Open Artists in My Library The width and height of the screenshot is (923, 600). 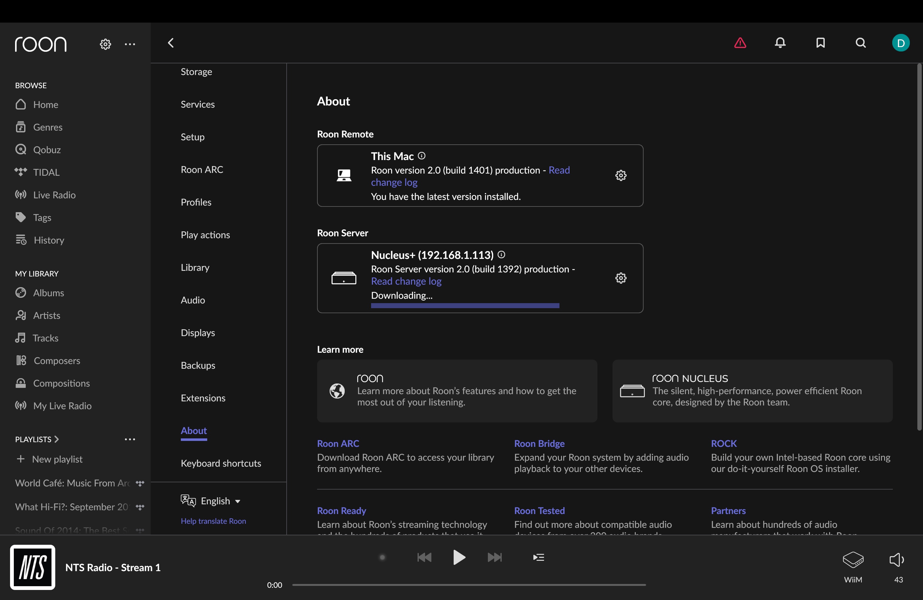(38, 315)
